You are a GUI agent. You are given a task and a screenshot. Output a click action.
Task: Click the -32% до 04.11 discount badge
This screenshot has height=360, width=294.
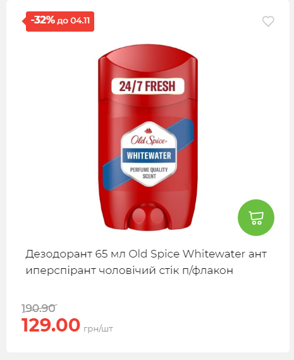tap(60, 21)
